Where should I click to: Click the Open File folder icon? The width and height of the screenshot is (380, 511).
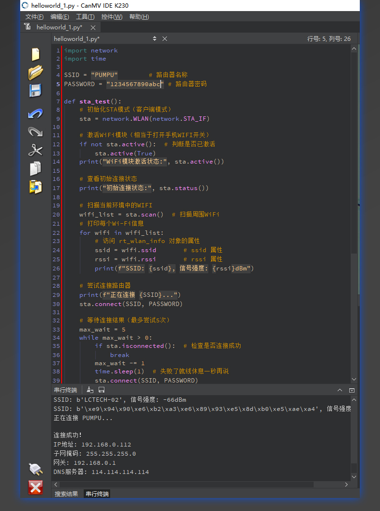coord(36,73)
